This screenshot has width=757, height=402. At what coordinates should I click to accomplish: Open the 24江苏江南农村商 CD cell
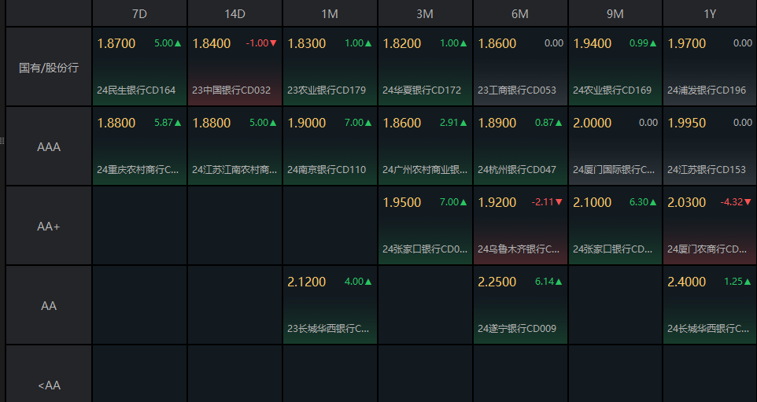point(234,146)
